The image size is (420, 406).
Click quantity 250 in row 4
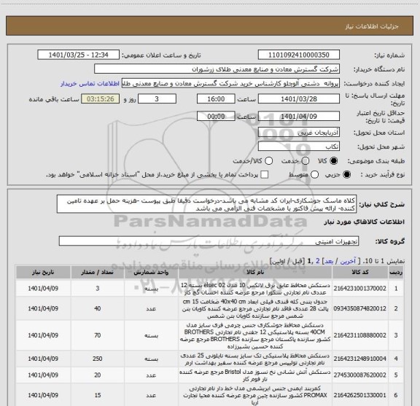tap(98, 359)
